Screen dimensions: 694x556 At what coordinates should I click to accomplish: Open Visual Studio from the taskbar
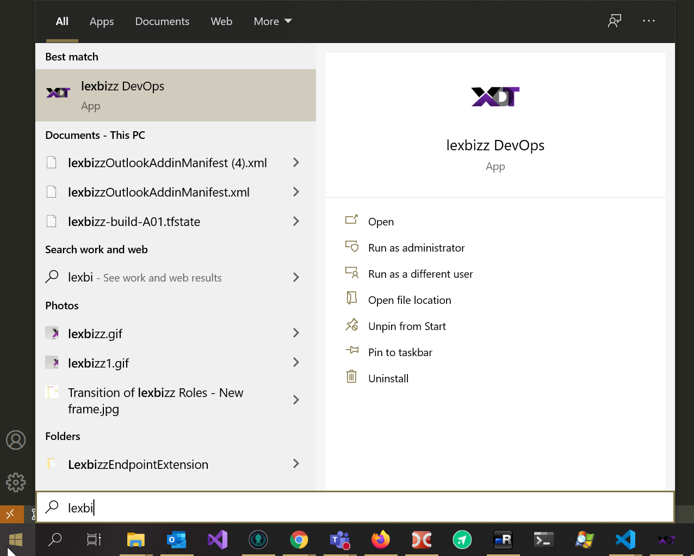click(217, 540)
